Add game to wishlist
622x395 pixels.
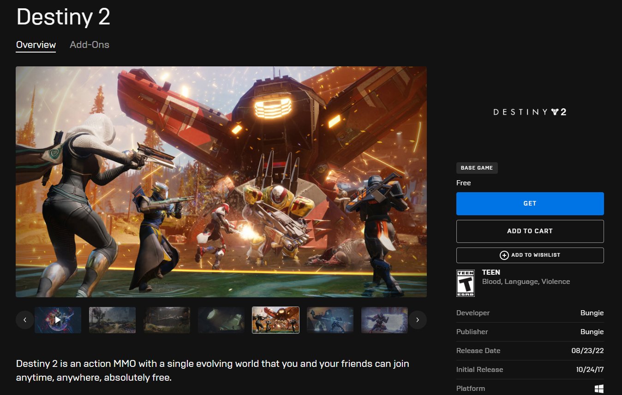pos(530,255)
